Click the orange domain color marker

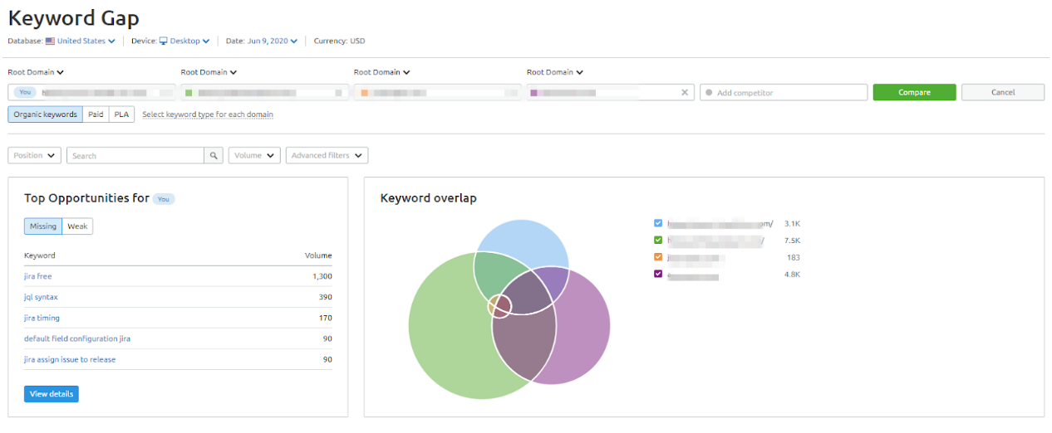[x=364, y=93]
